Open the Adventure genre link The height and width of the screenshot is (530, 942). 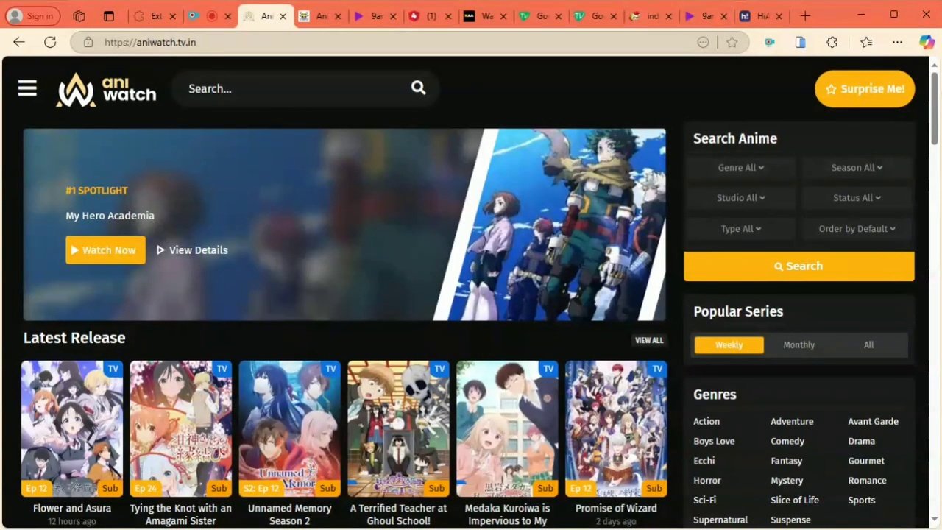pos(792,422)
